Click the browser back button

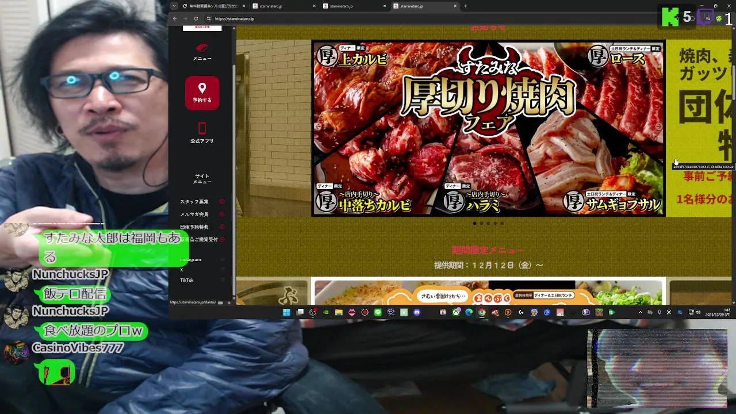tap(175, 18)
